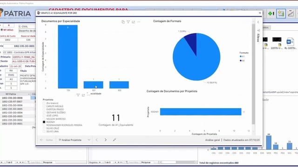Uncheck RODNEY in the Projetista slicer

pyautogui.click(x=44, y=122)
